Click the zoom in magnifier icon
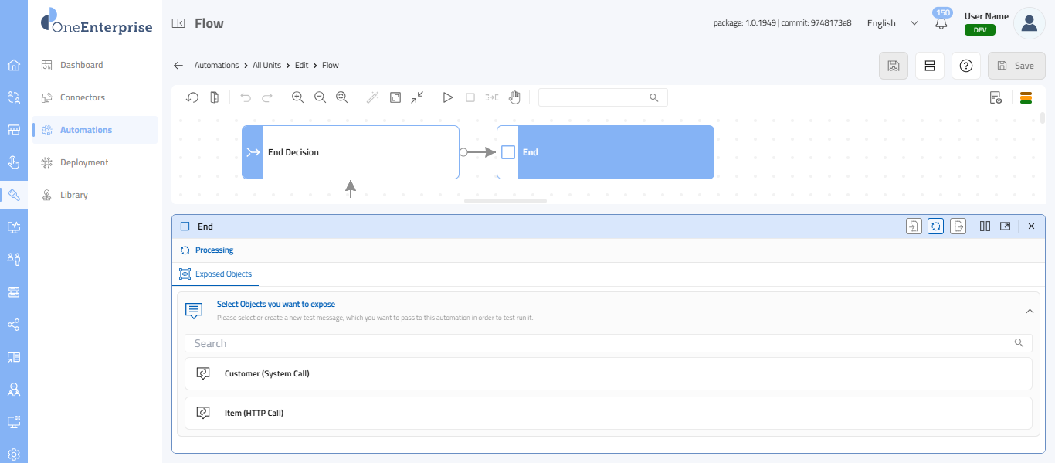This screenshot has width=1055, height=463. [297, 97]
